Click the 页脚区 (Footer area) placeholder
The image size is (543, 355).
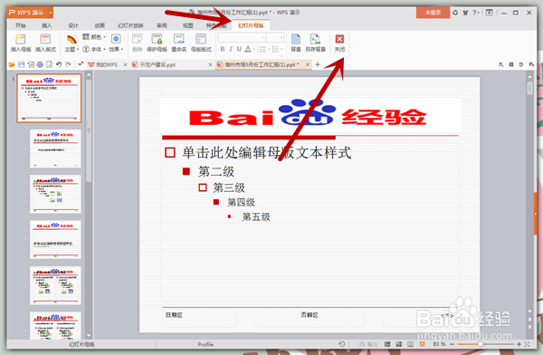point(310,315)
